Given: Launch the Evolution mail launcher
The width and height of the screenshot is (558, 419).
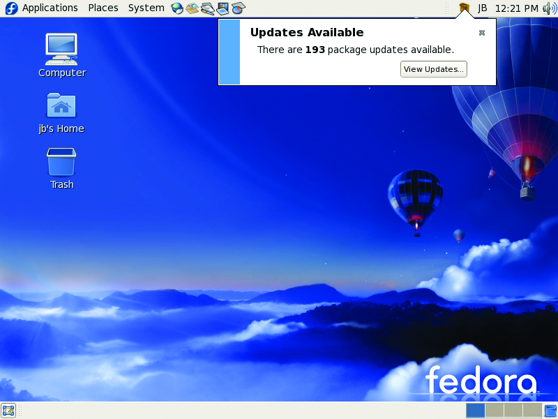Looking at the screenshot, I should click(x=192, y=8).
